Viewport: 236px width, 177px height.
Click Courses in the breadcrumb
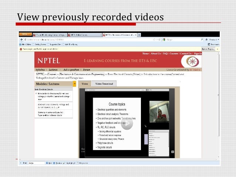(52, 74)
